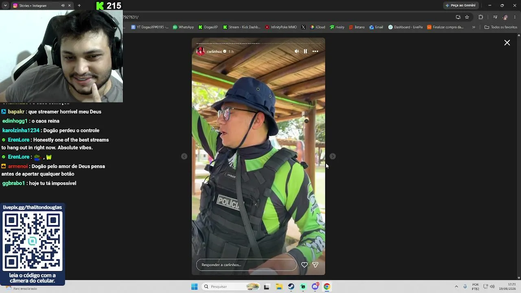Image resolution: width=521 pixels, height=293 pixels.
Task: Mute the Instagram story audio
Action: [x=297, y=51]
